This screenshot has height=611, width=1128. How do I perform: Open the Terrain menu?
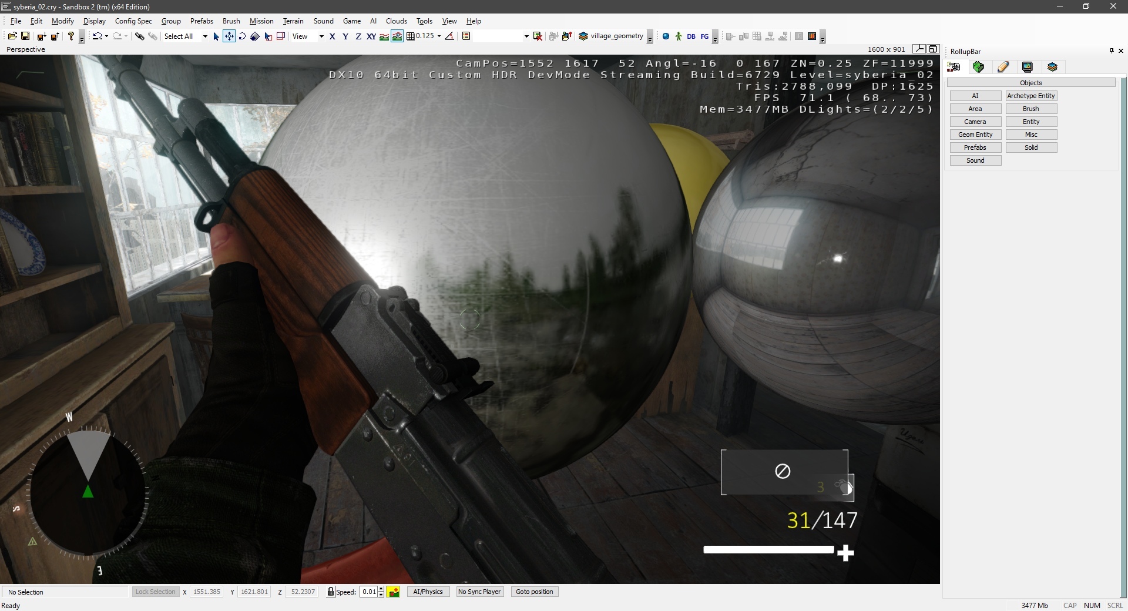293,21
